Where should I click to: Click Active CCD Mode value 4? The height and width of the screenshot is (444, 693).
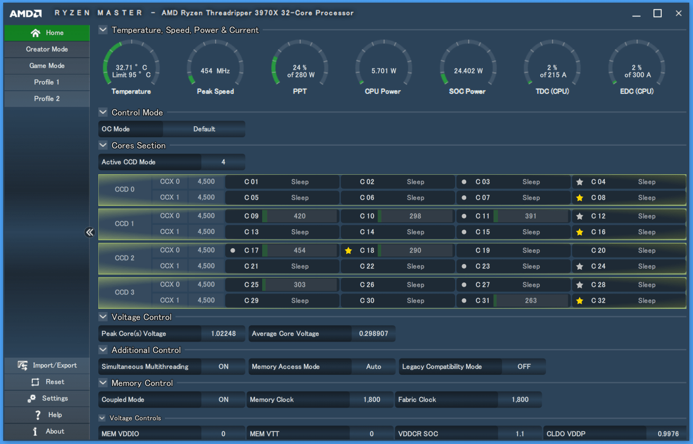(223, 162)
